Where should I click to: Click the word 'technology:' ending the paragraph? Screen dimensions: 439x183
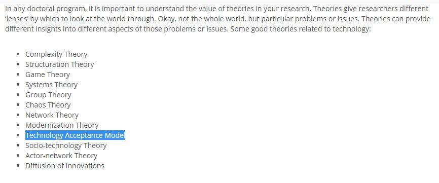352,29
